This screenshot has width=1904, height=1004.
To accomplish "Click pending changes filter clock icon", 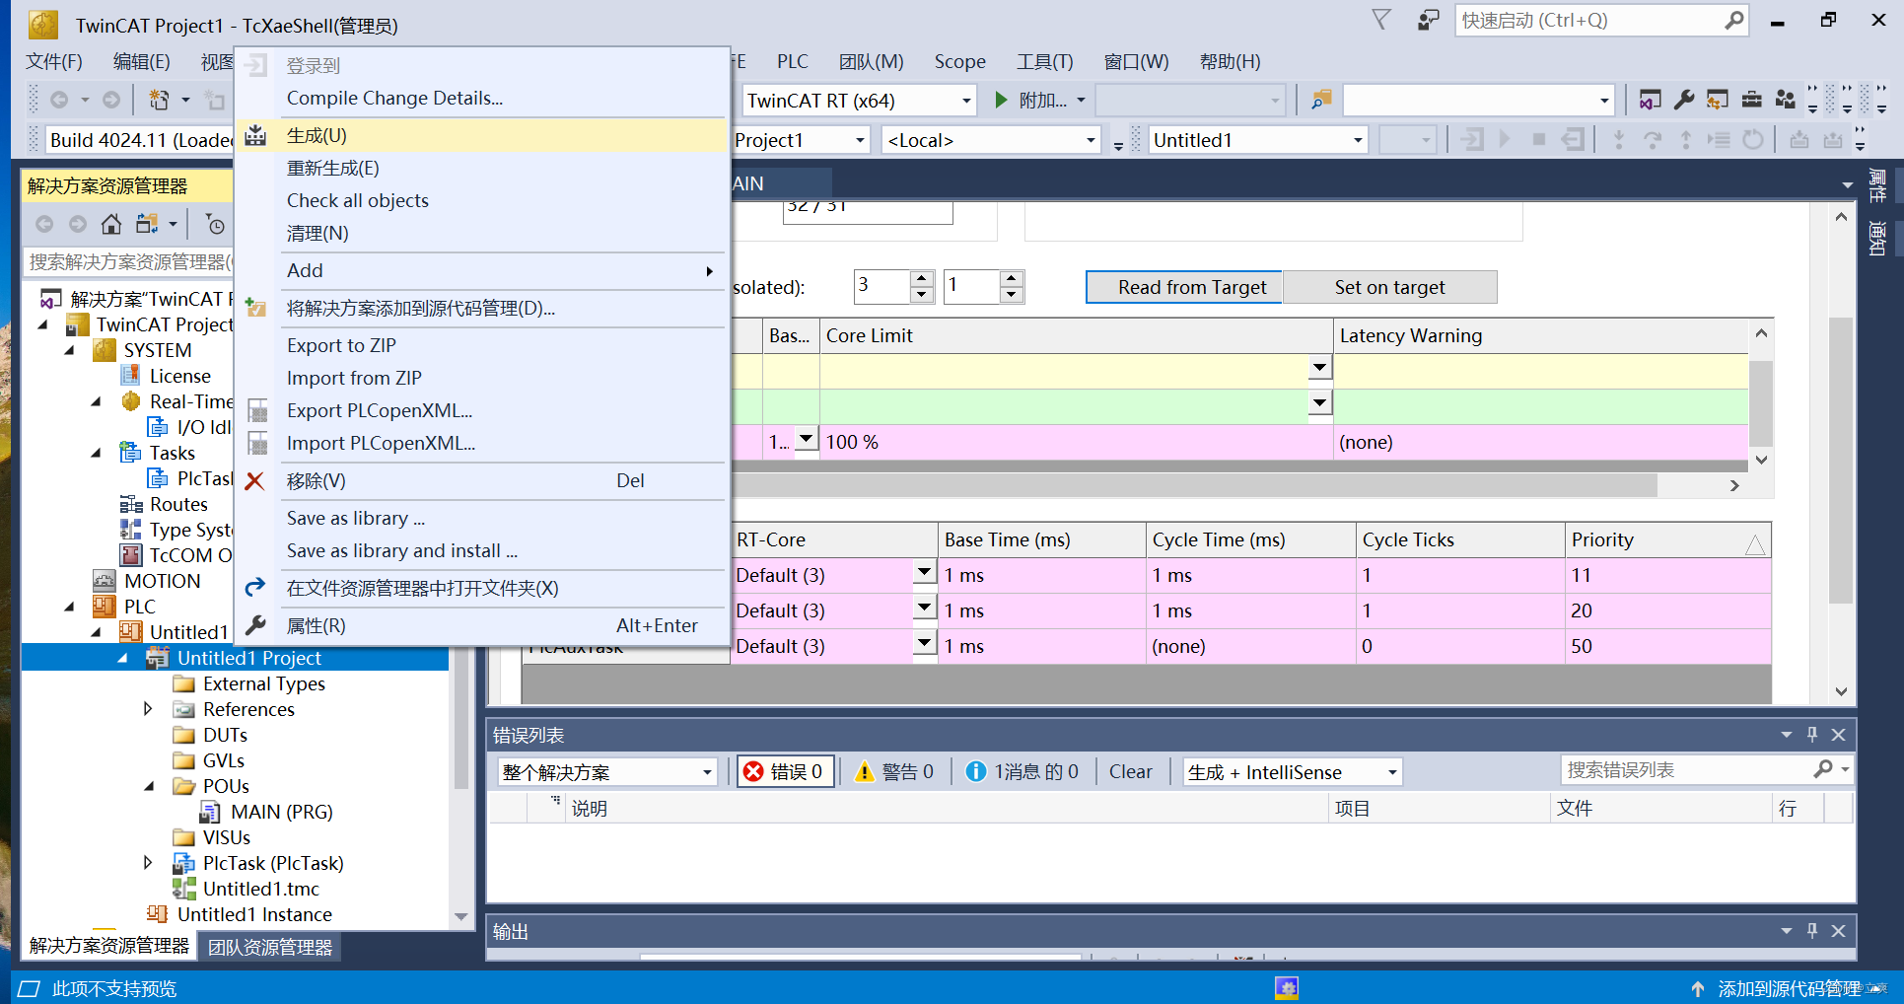I will 214,224.
